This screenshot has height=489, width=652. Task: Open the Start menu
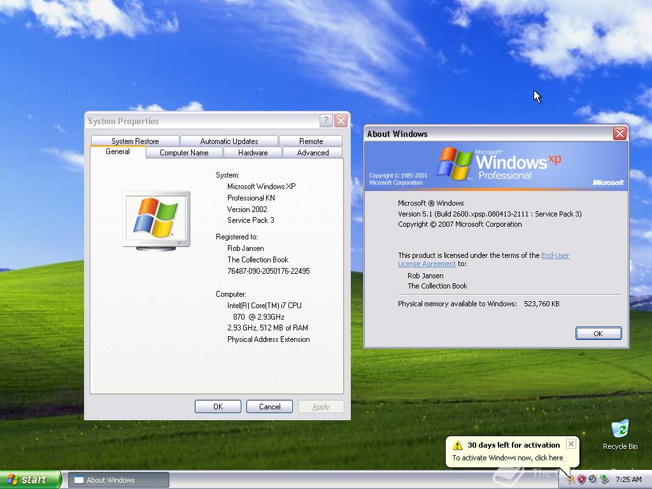pyautogui.click(x=31, y=479)
